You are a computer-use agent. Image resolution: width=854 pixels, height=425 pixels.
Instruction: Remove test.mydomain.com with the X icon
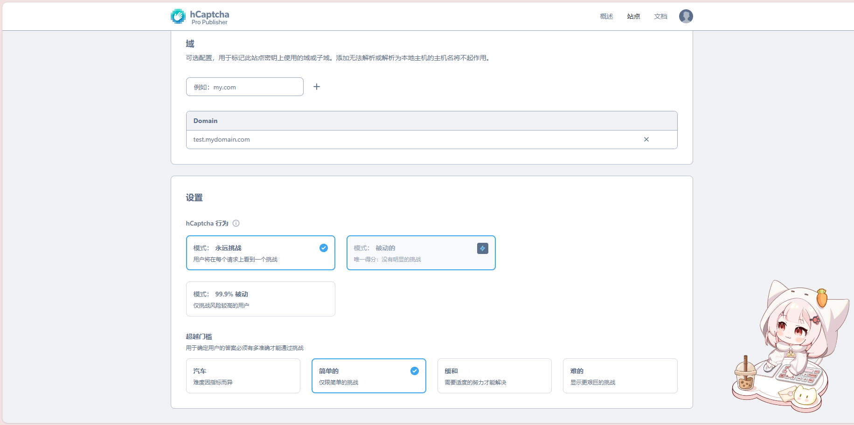click(646, 139)
